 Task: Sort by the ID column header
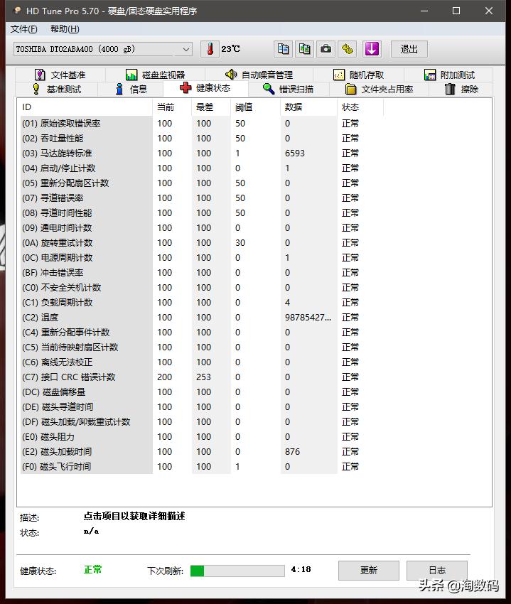(x=85, y=107)
